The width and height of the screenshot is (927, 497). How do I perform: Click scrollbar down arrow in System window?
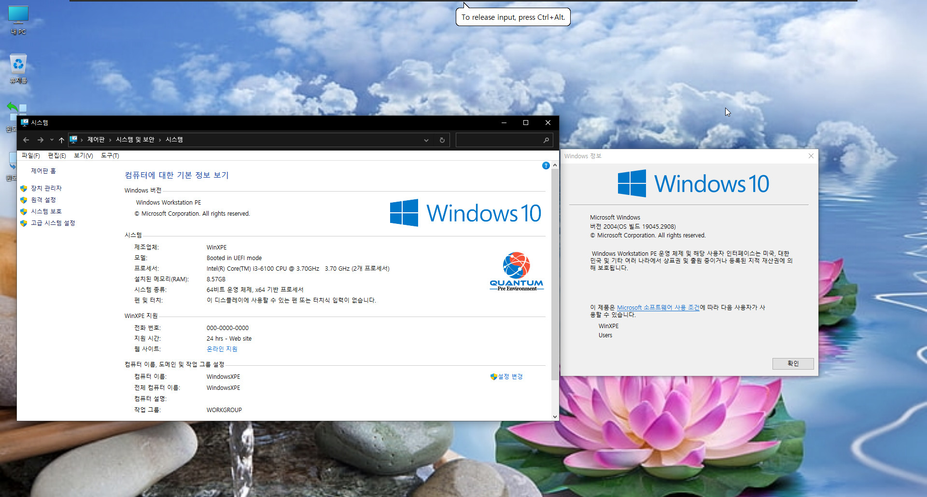(x=555, y=416)
